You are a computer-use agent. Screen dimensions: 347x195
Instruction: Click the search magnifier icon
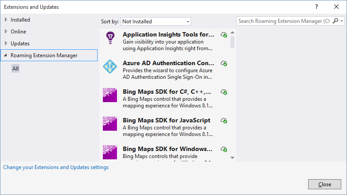336,21
